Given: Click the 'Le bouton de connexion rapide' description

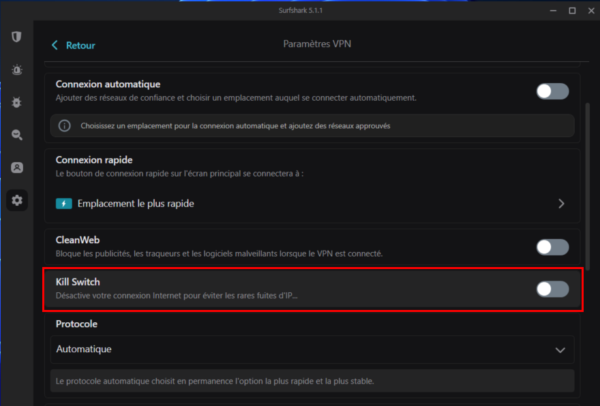Looking at the screenshot, I should pyautogui.click(x=179, y=174).
